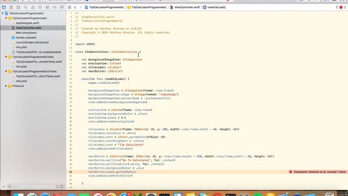Select Info.plist under UITests group
348x196 pixels.
point(21,81)
